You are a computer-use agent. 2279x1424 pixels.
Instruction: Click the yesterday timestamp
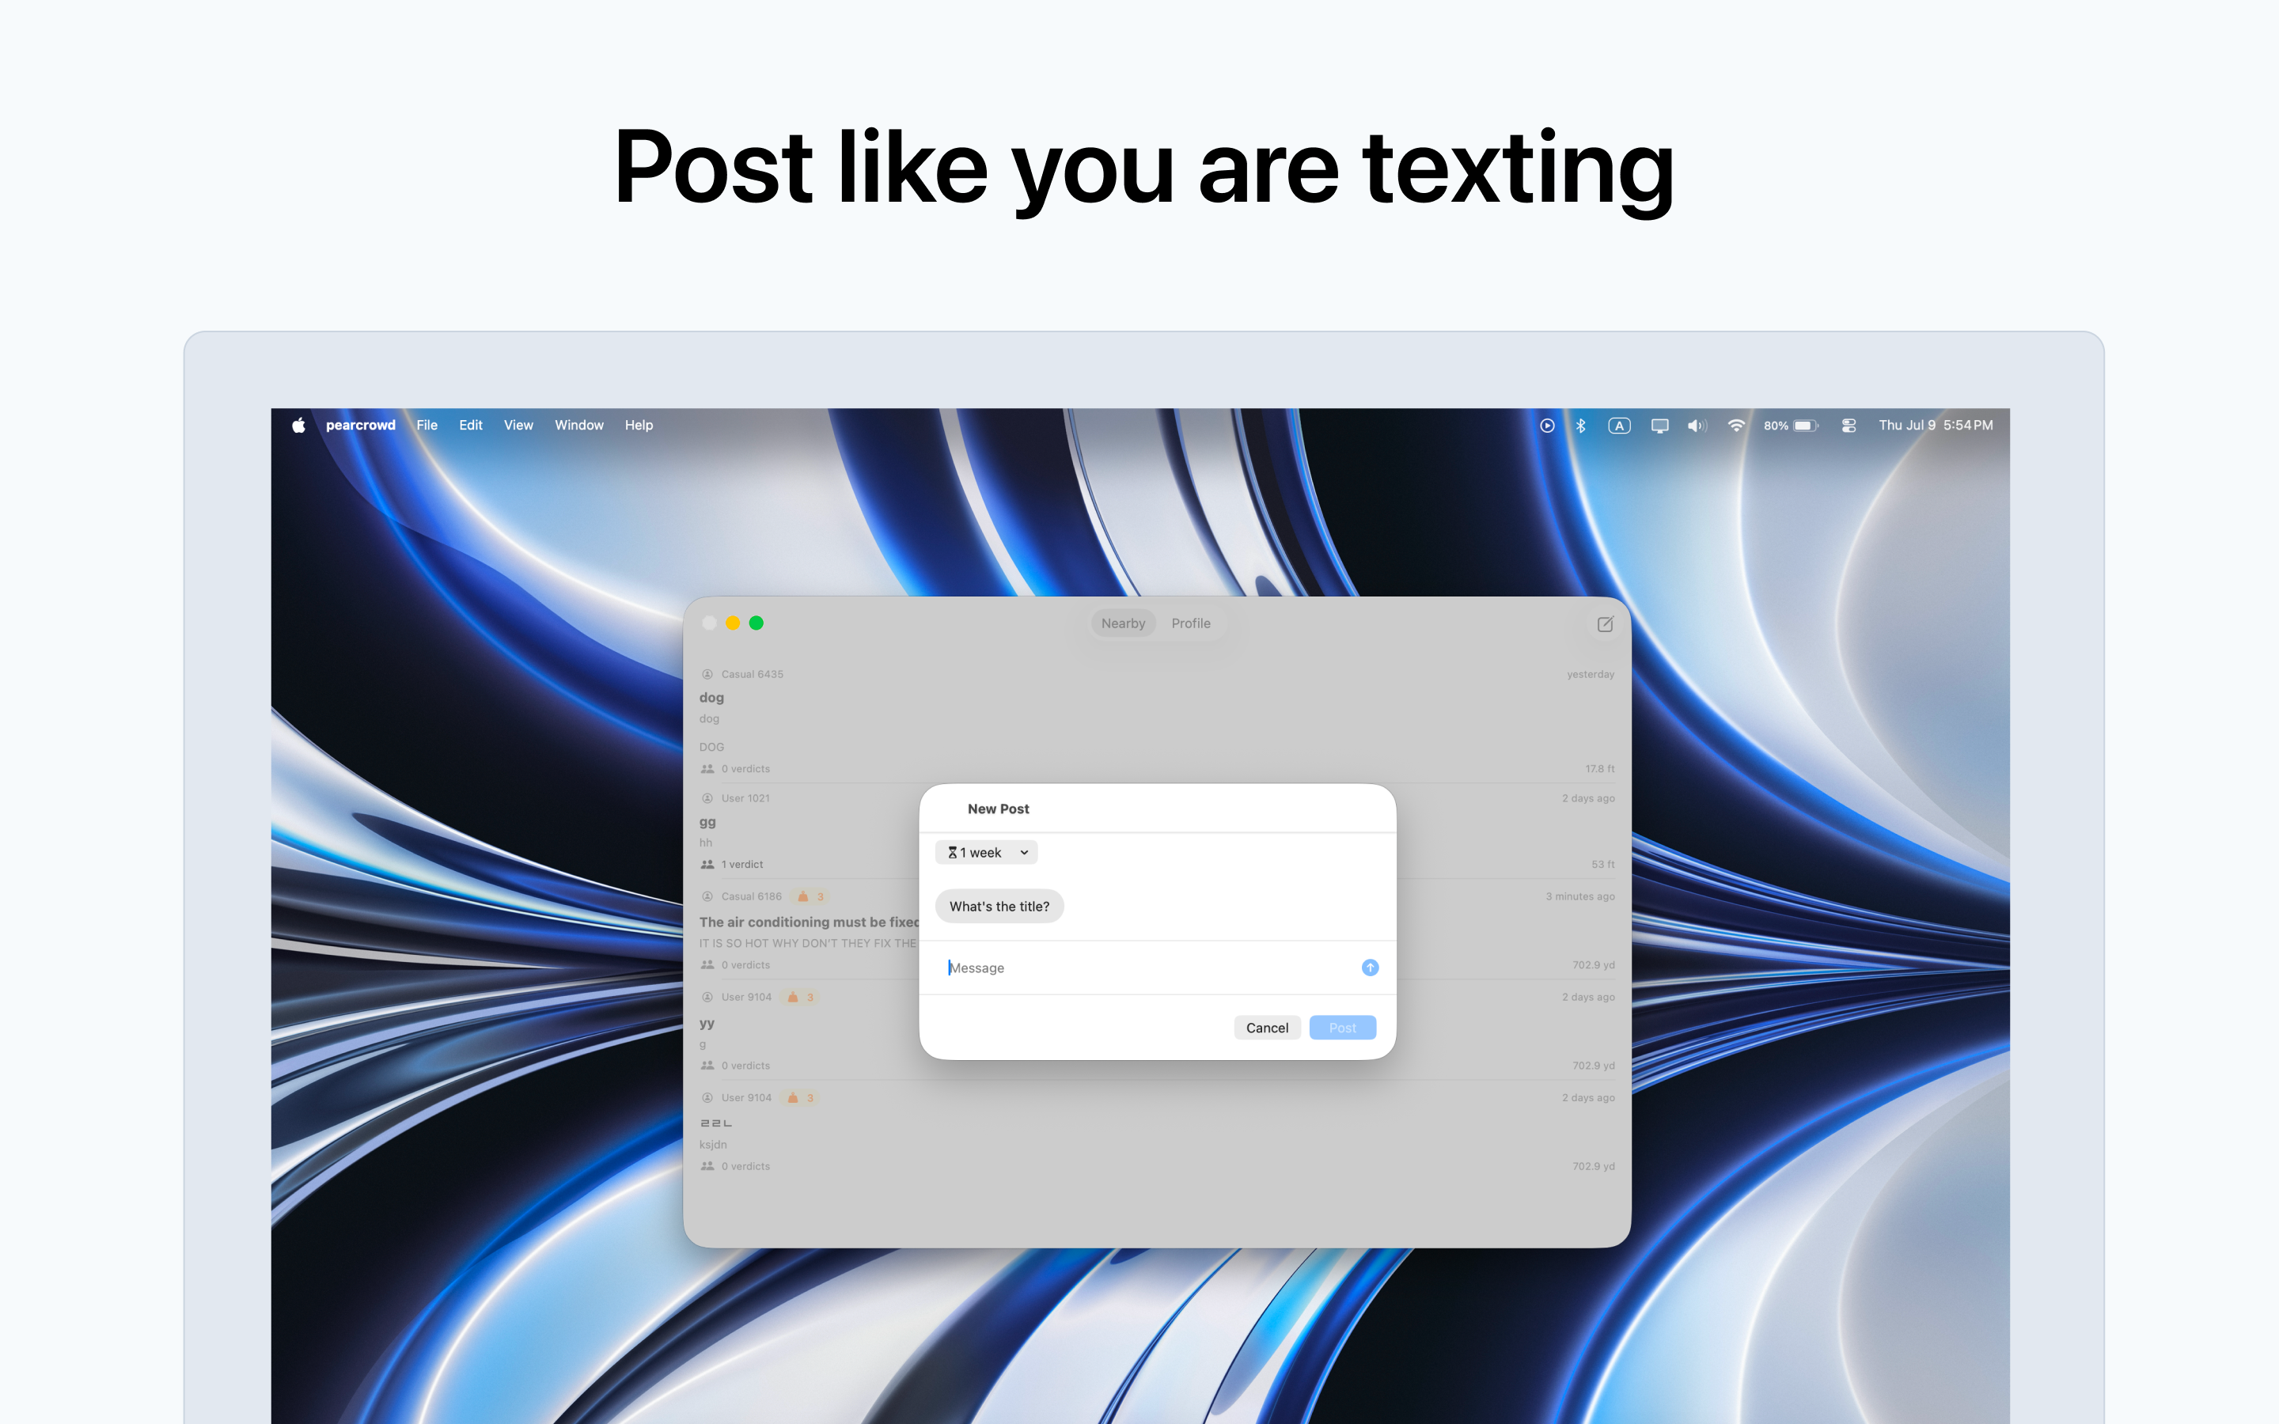click(x=1591, y=674)
